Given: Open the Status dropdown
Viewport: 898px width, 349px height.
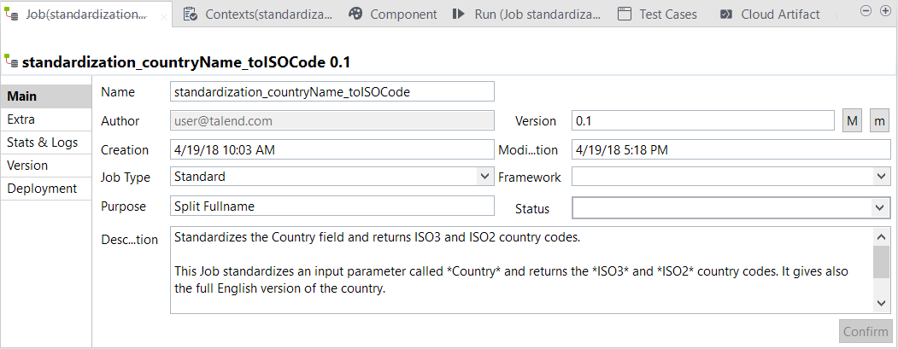Looking at the screenshot, I should (882, 207).
